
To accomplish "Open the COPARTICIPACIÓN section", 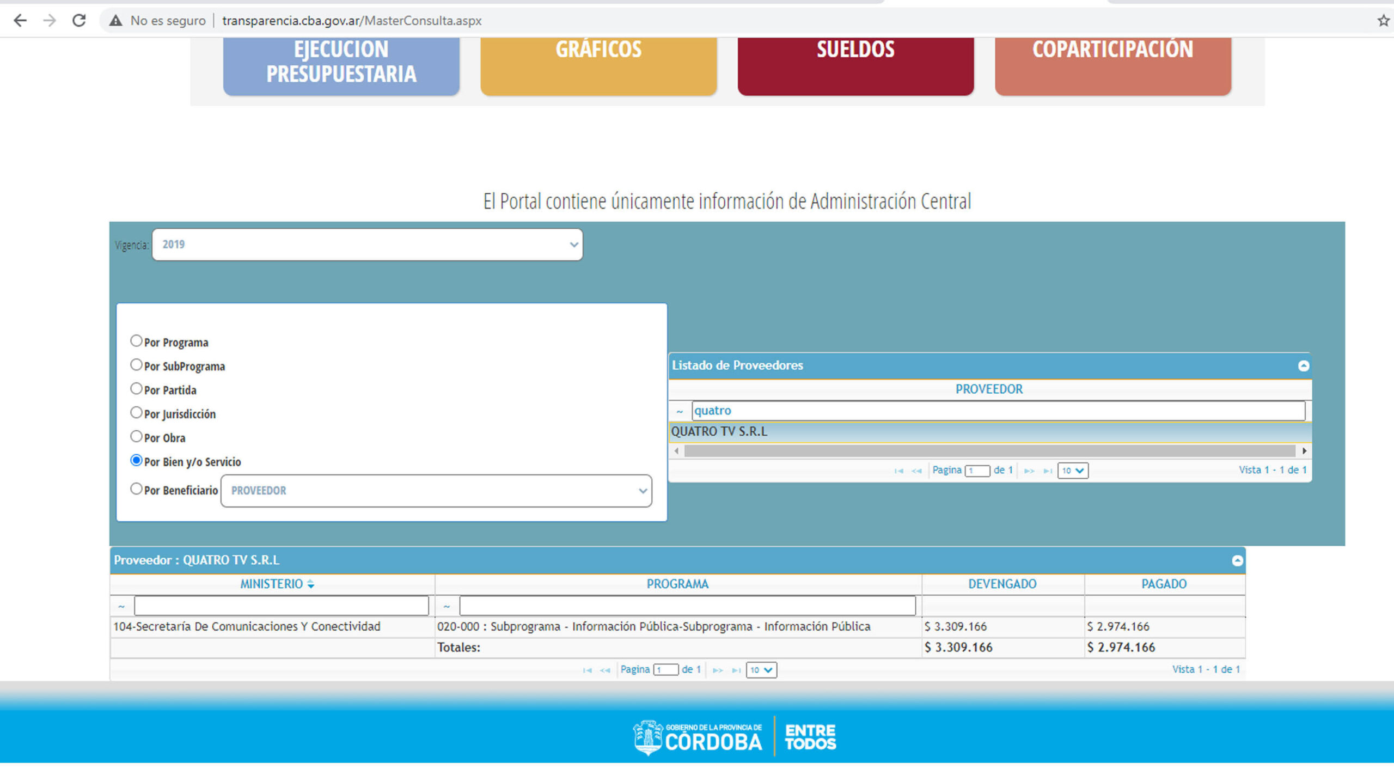I will [x=1112, y=63].
